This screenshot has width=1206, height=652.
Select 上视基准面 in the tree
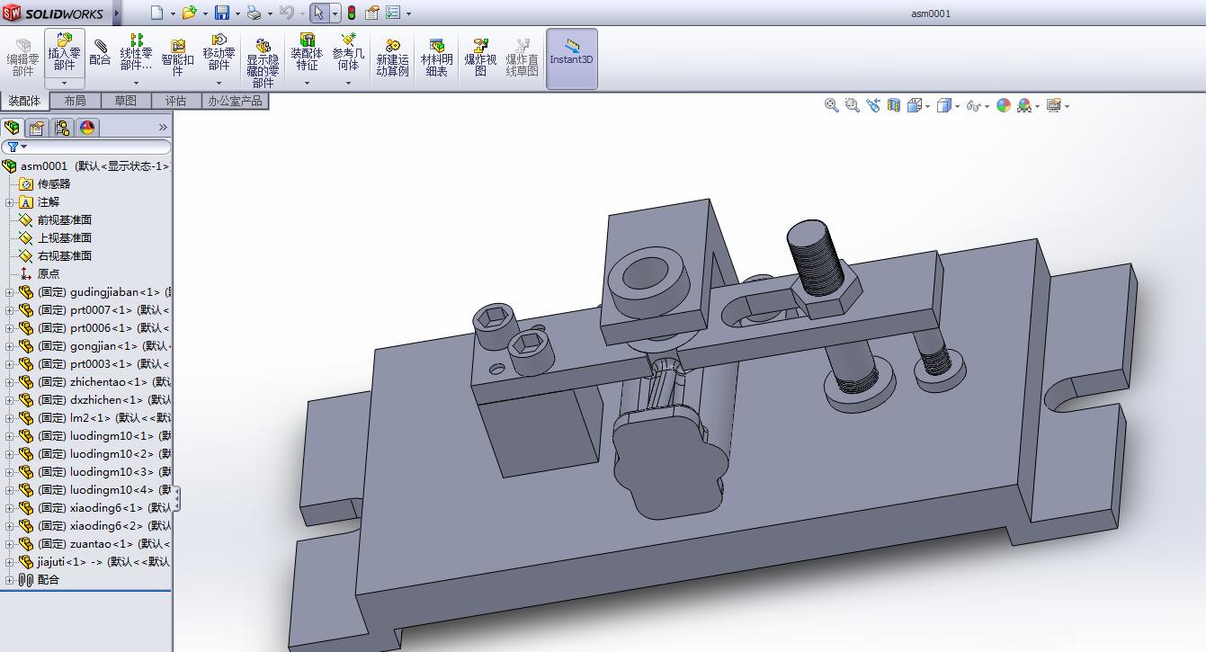tap(64, 238)
